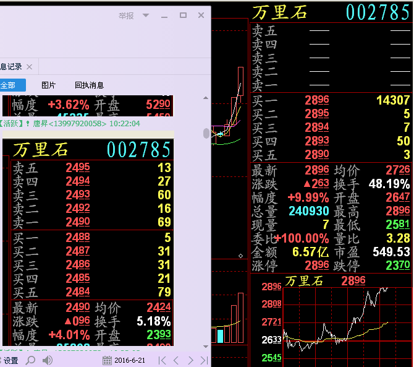
Task: Go to the previous page of records
Action: pyautogui.click(x=176, y=360)
